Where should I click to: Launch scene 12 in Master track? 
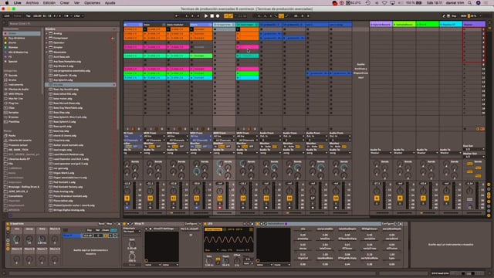point(465,78)
